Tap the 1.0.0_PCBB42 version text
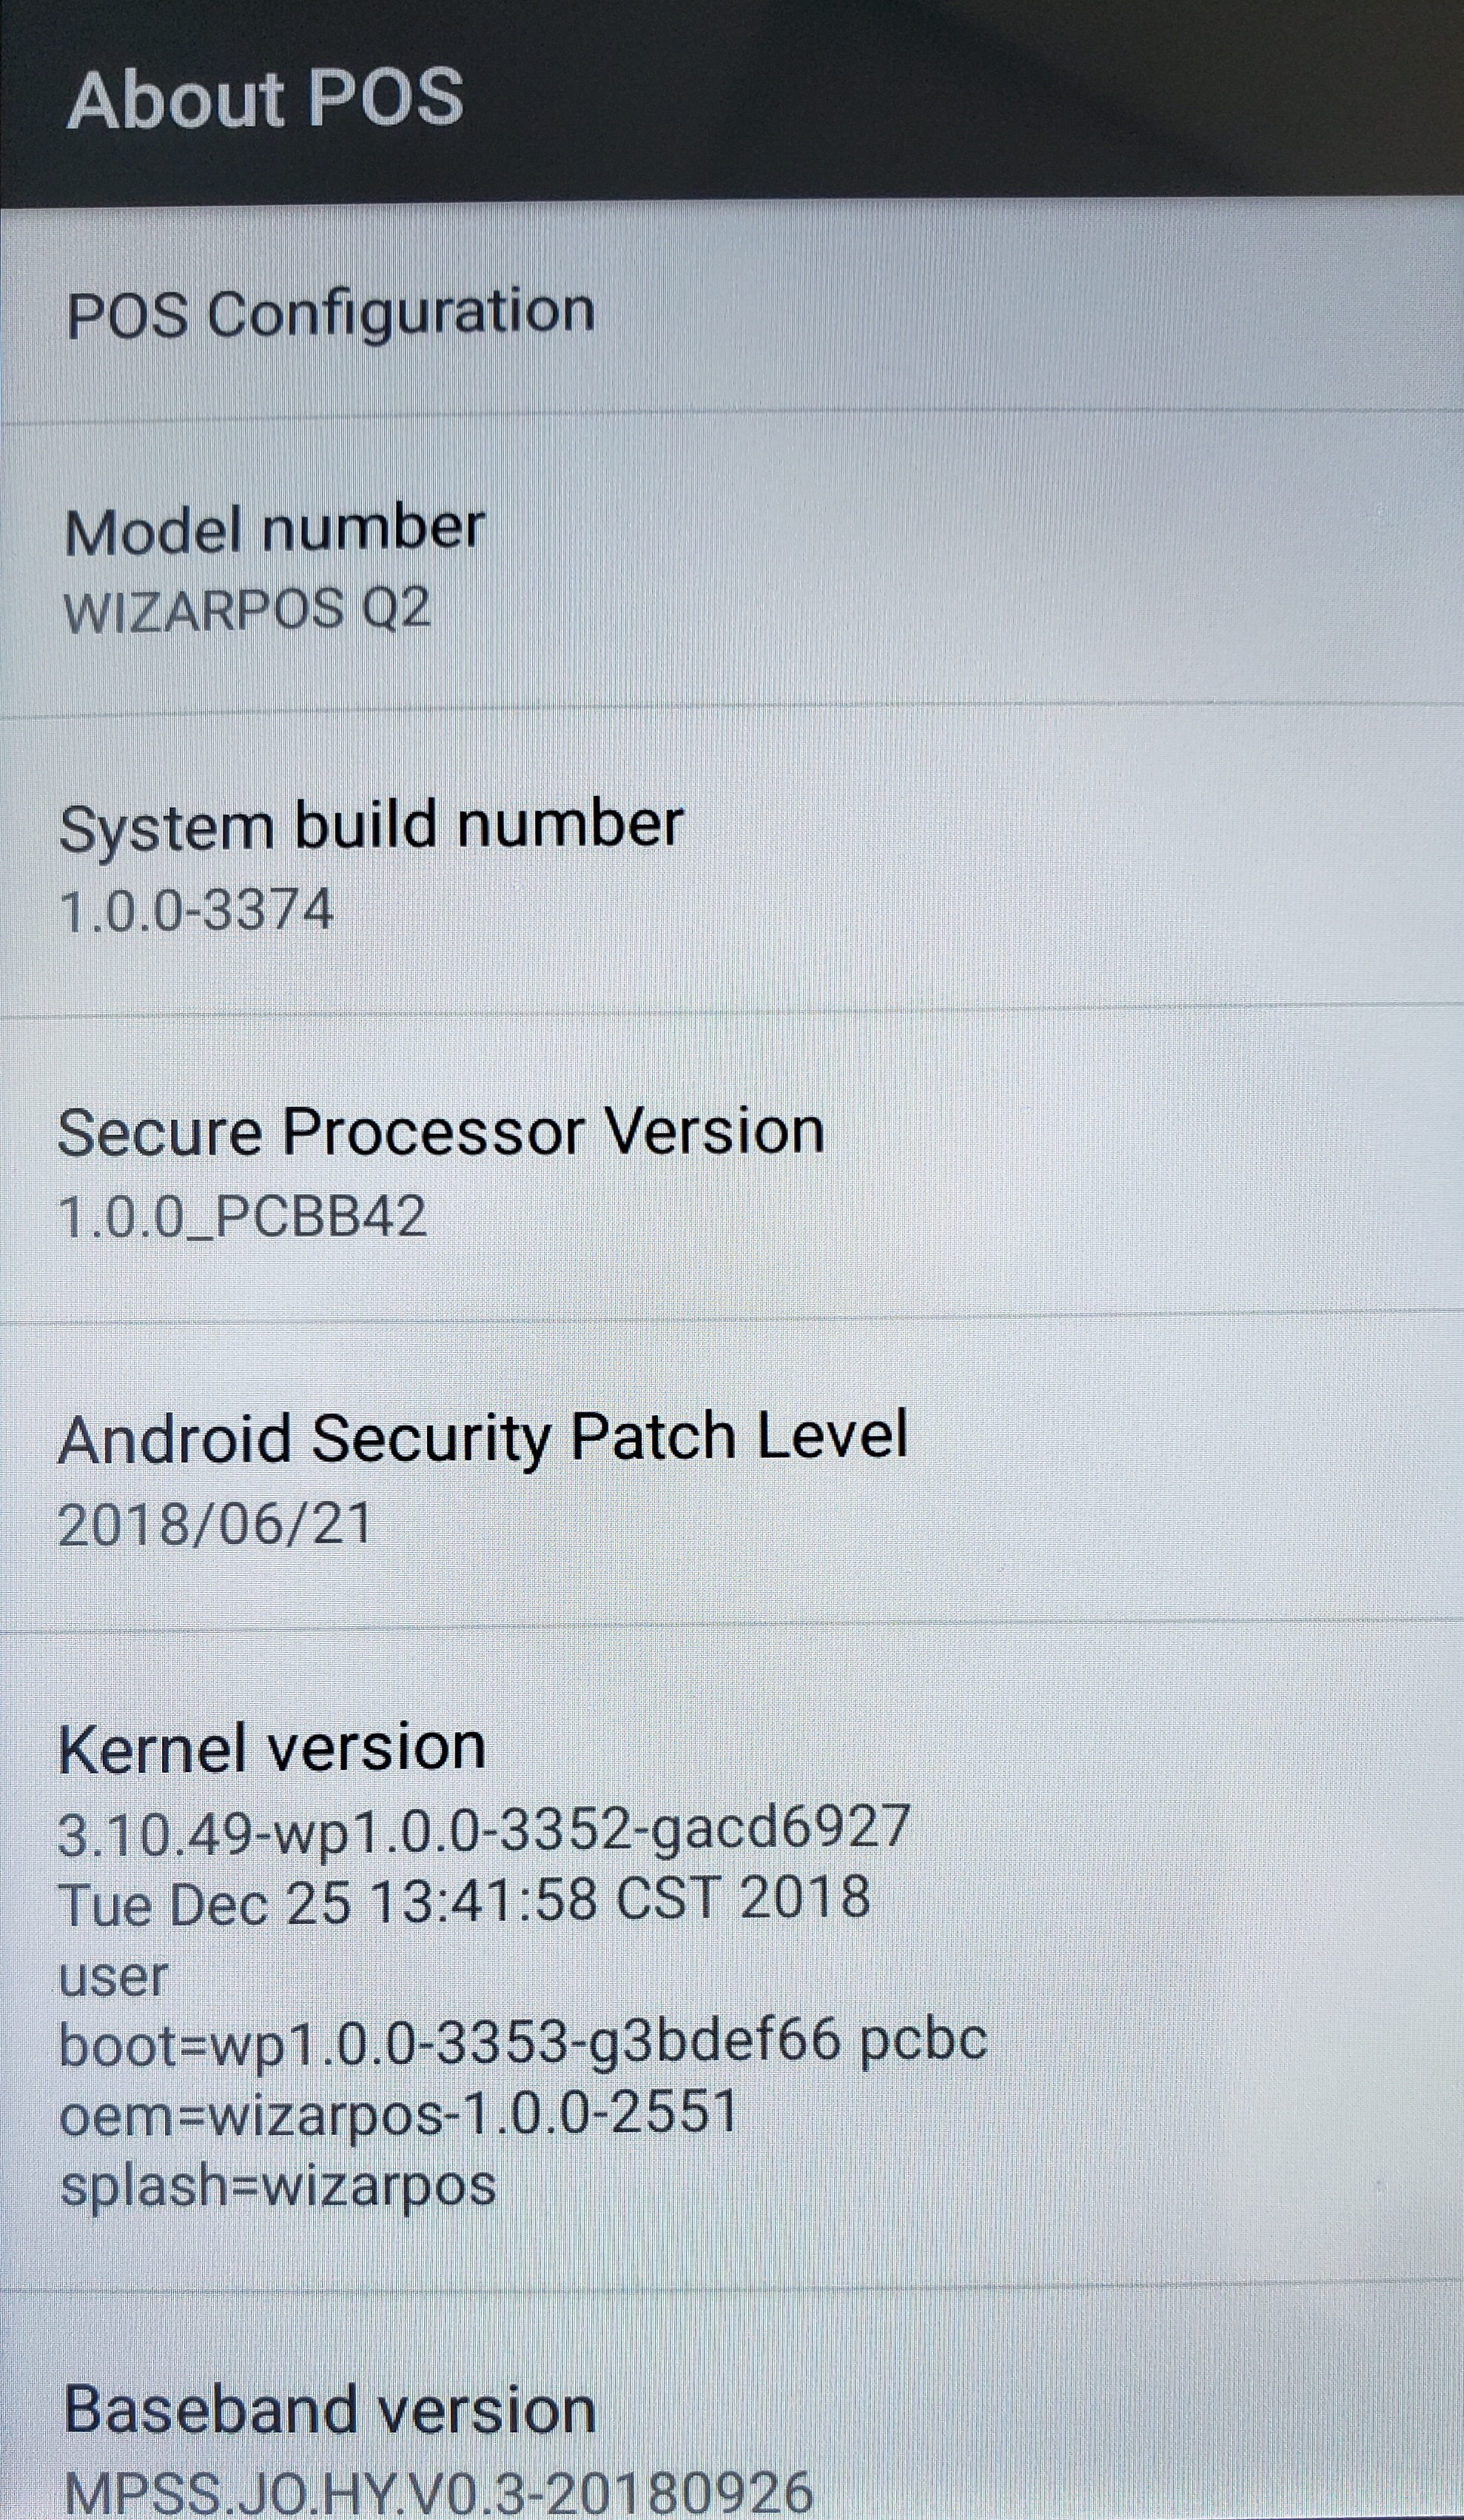Image resolution: width=1464 pixels, height=2520 pixels. (242, 1217)
